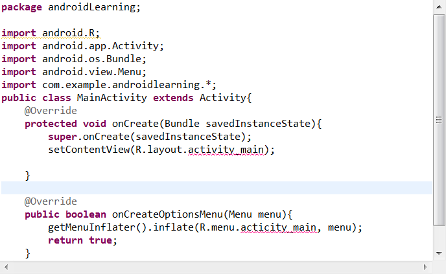Viewport: 446px width, 274px height.
Task: Click the vertical scrollbar down arrow
Action: pyautogui.click(x=439, y=253)
